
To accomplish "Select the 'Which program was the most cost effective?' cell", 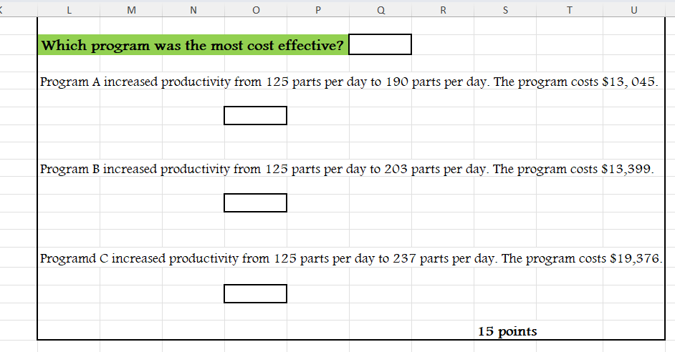I will pyautogui.click(x=193, y=44).
